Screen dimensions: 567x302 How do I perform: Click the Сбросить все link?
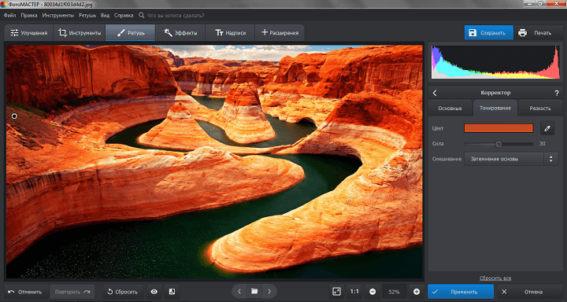pos(495,278)
